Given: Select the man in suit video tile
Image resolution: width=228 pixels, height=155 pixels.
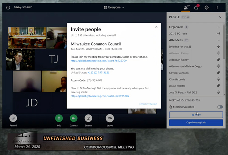Looking at the screenshot, I should pyautogui.click(x=20, y=60).
